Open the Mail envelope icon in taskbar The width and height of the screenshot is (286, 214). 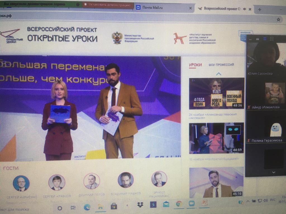[x=166, y=204]
